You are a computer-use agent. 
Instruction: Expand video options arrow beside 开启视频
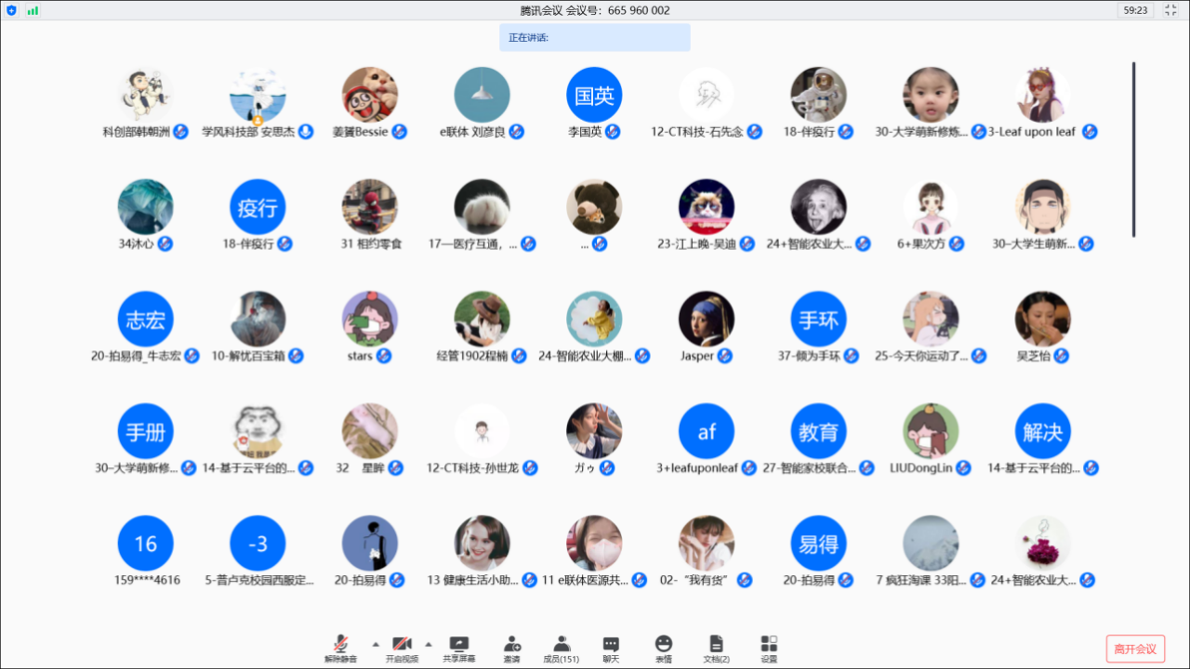429,643
